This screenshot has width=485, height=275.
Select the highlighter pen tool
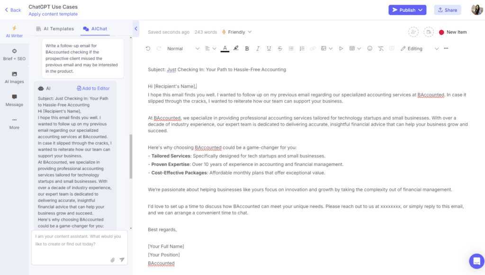[x=236, y=48]
